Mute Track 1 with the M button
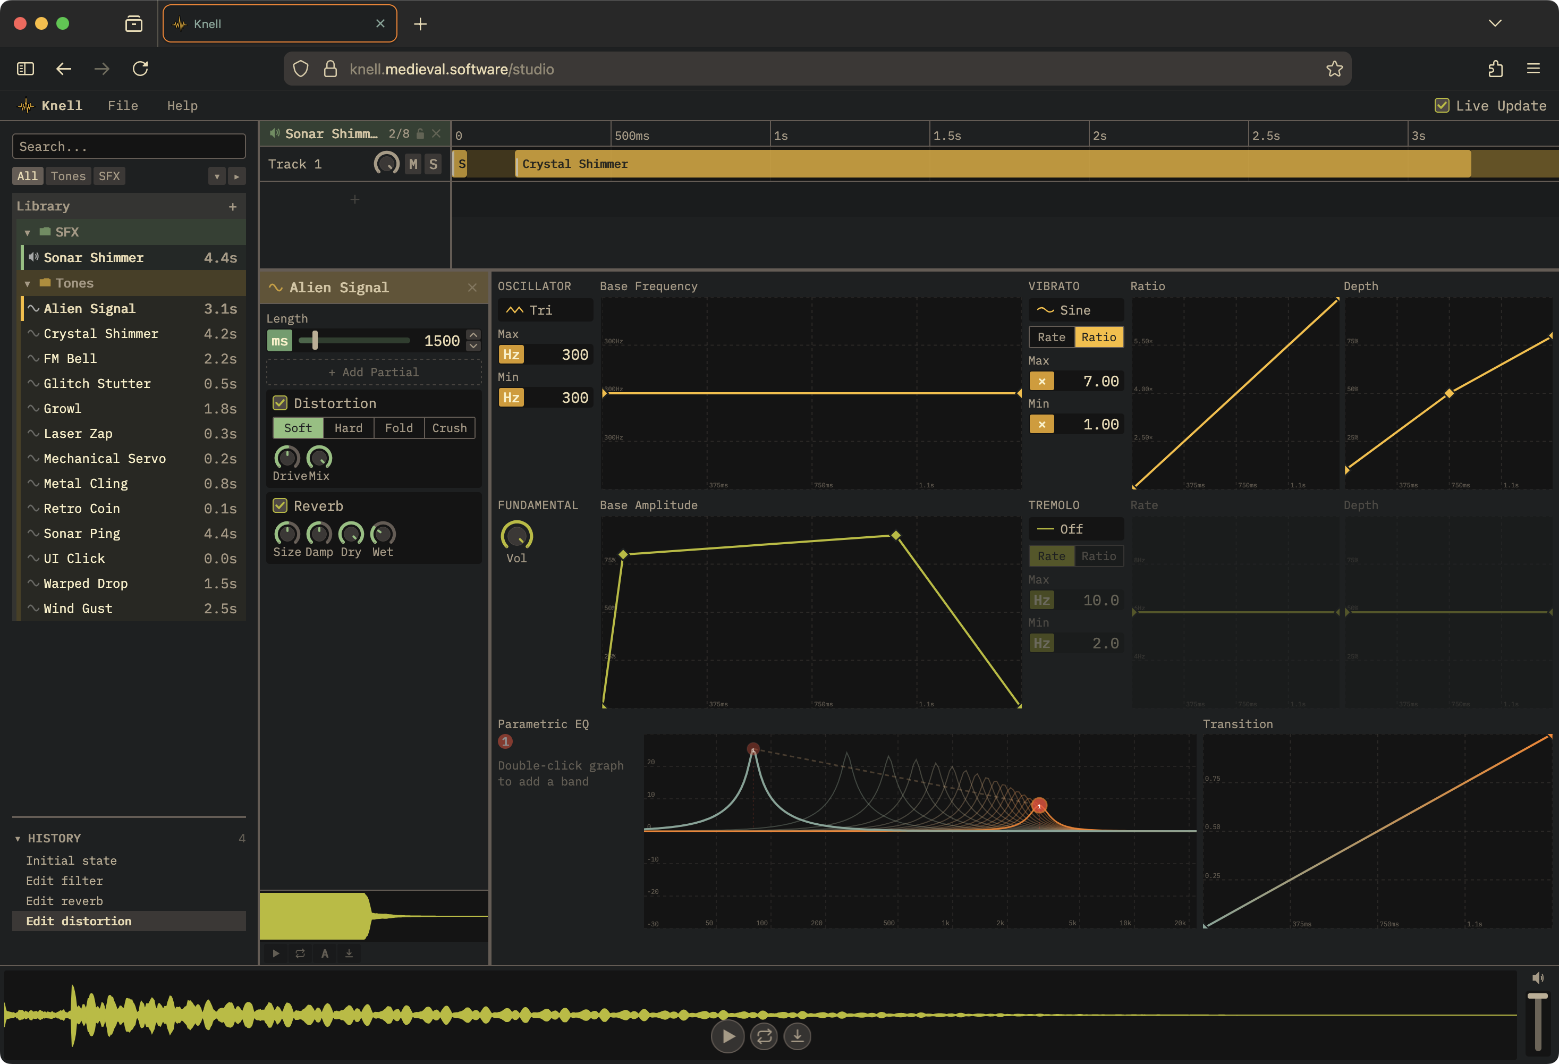The image size is (1559, 1064). pos(413,164)
